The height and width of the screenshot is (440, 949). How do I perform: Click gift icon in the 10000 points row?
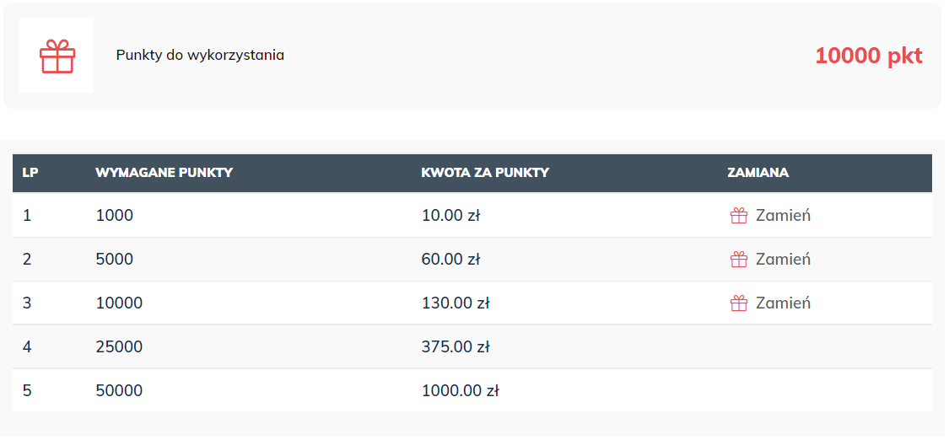click(x=738, y=303)
